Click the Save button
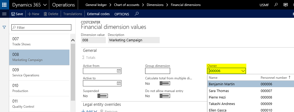Viewport: 294px width, 112px height. tap(17, 14)
